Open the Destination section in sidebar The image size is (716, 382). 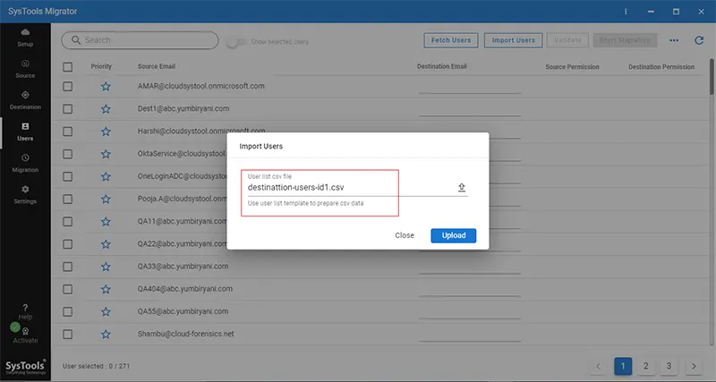pos(25,100)
